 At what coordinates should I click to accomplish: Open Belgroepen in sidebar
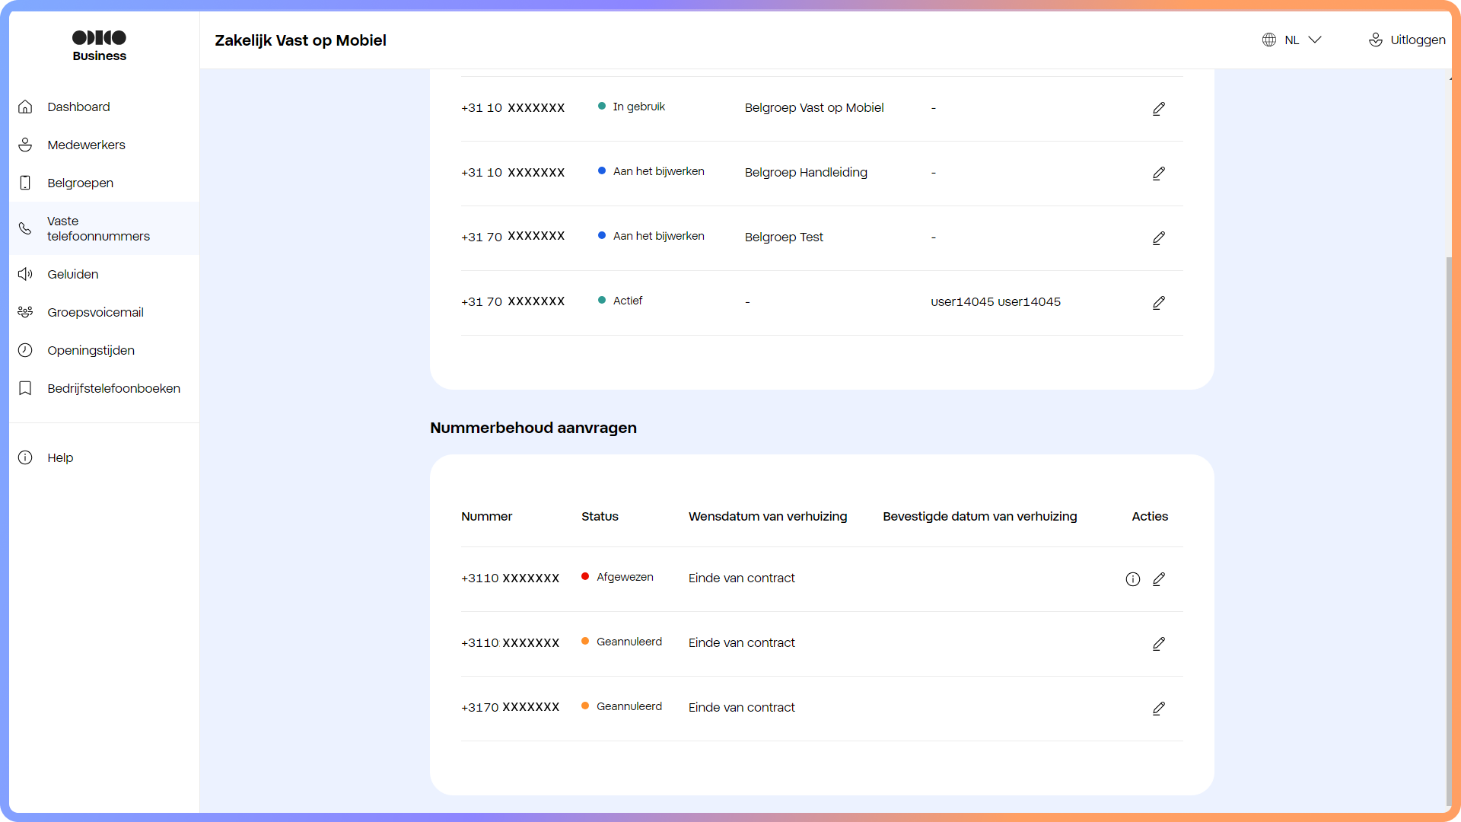[x=80, y=183]
